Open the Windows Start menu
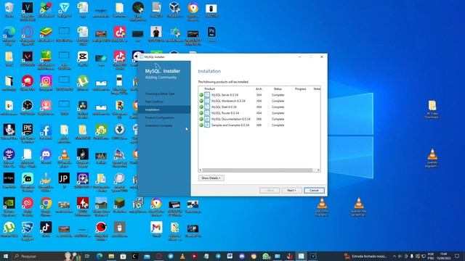The width and height of the screenshot is (465, 261). (6, 256)
